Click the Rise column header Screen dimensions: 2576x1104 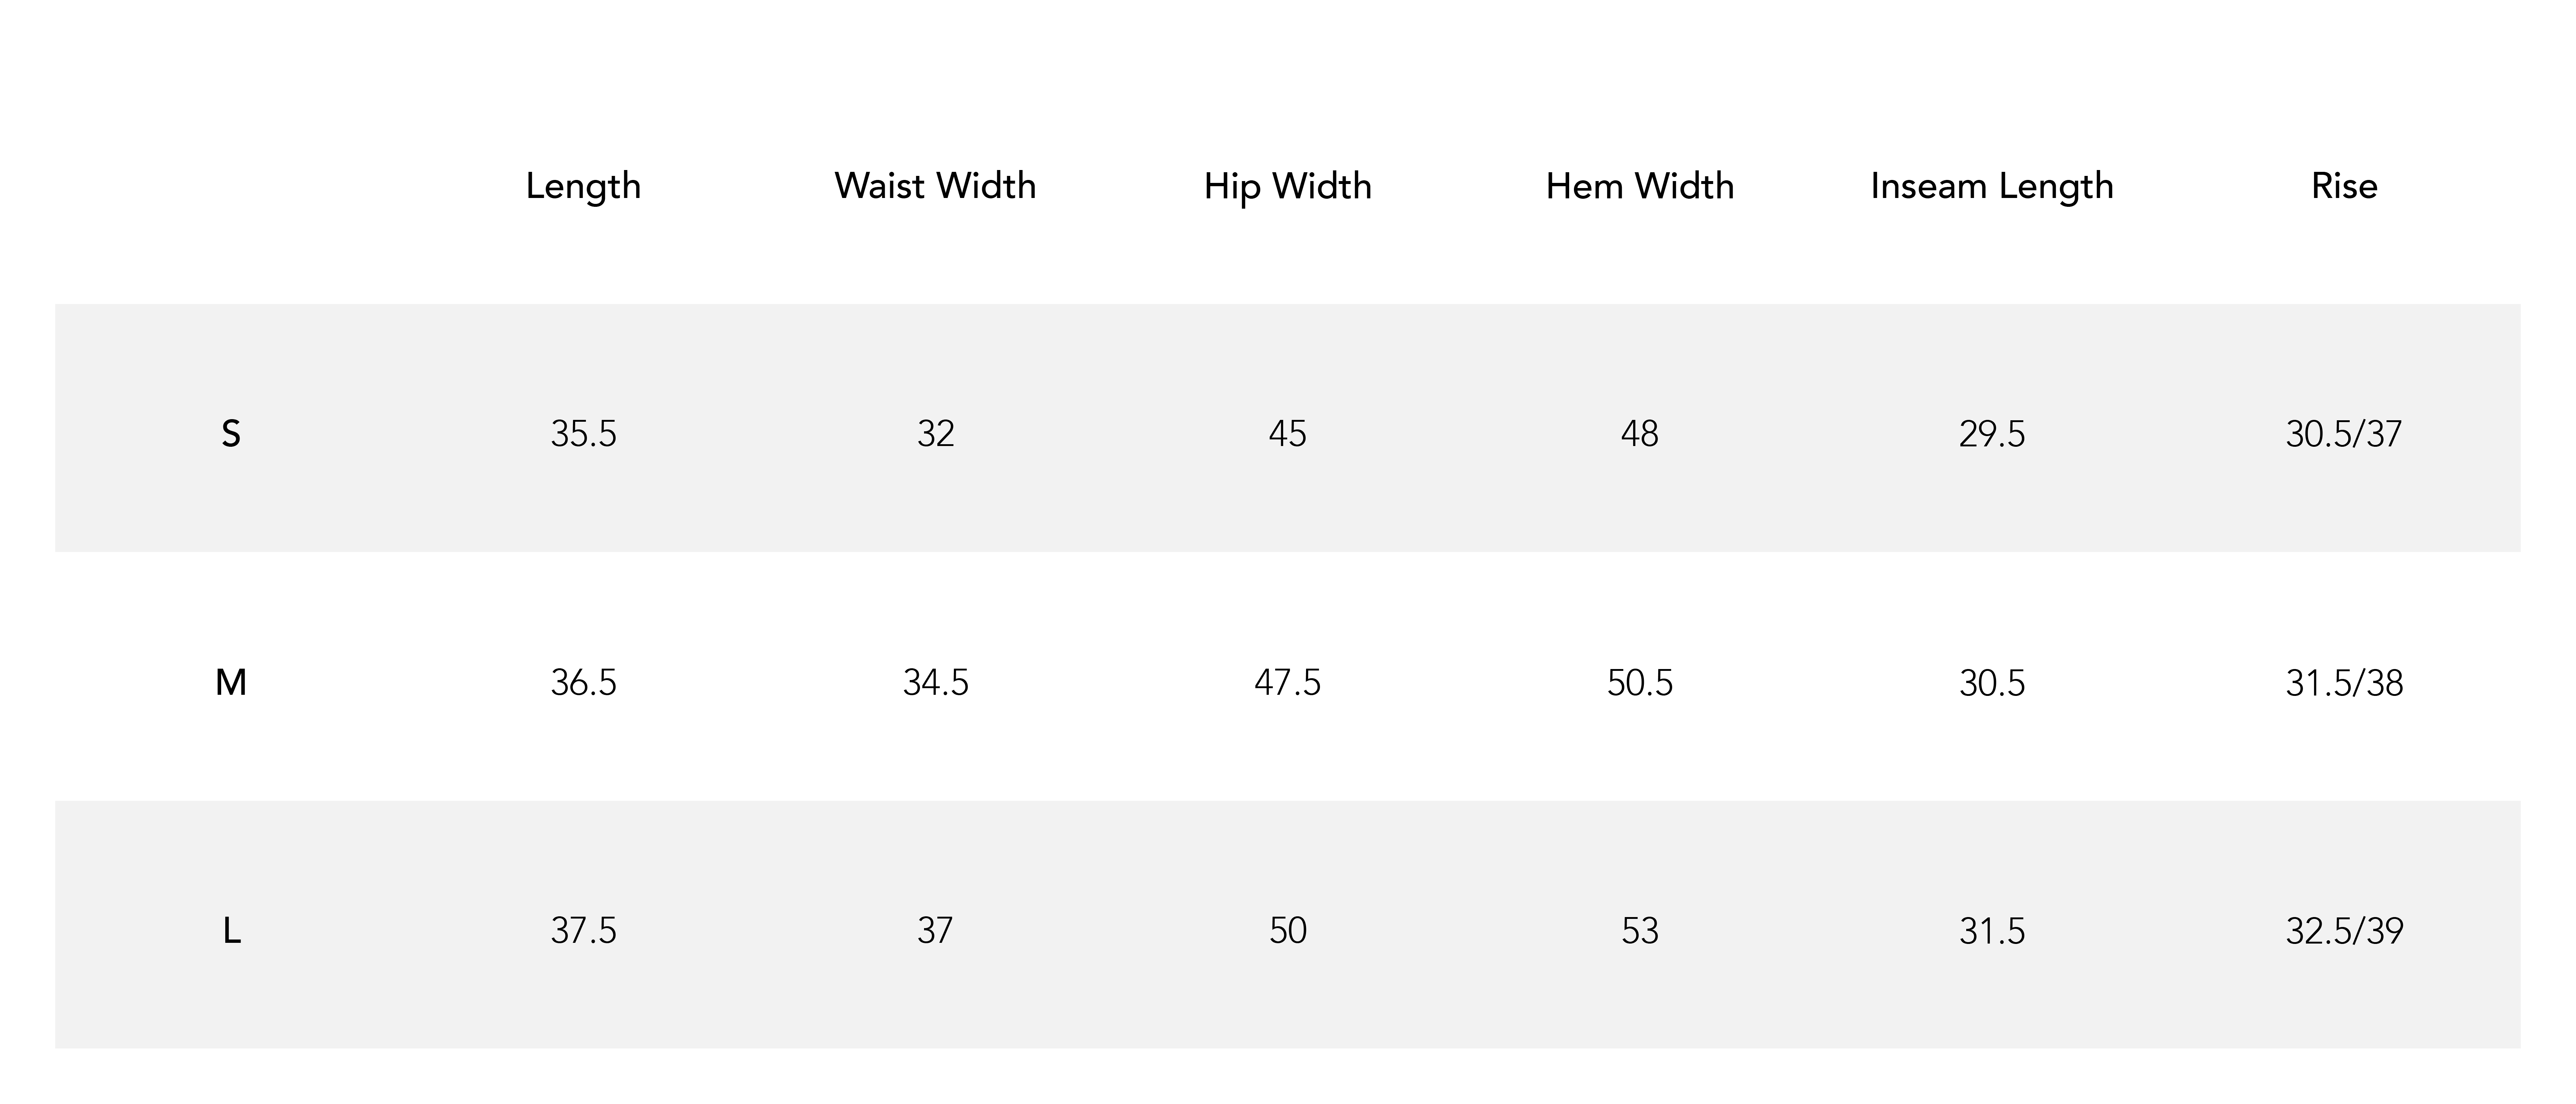pyautogui.click(x=2344, y=185)
